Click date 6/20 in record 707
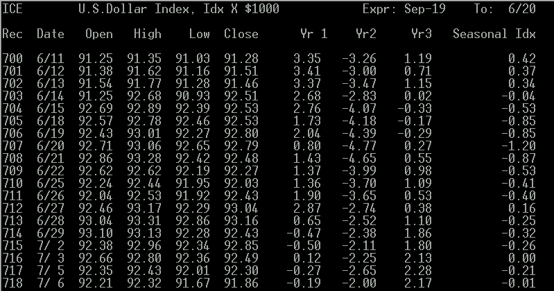The height and width of the screenshot is (291, 554). click(51, 145)
